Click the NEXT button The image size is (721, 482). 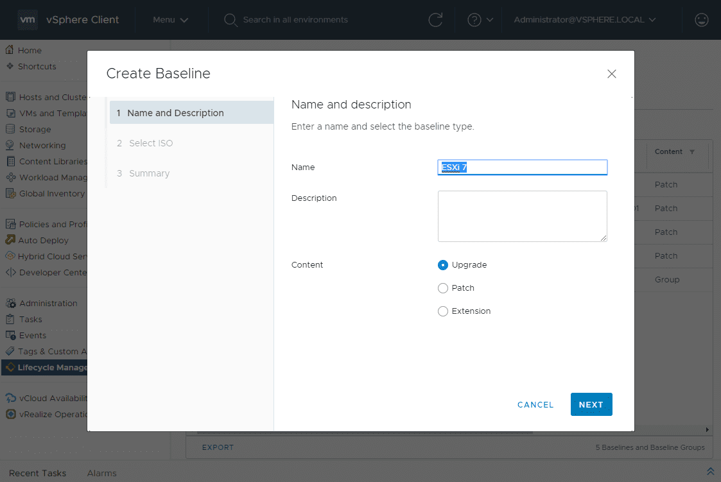[x=591, y=404]
